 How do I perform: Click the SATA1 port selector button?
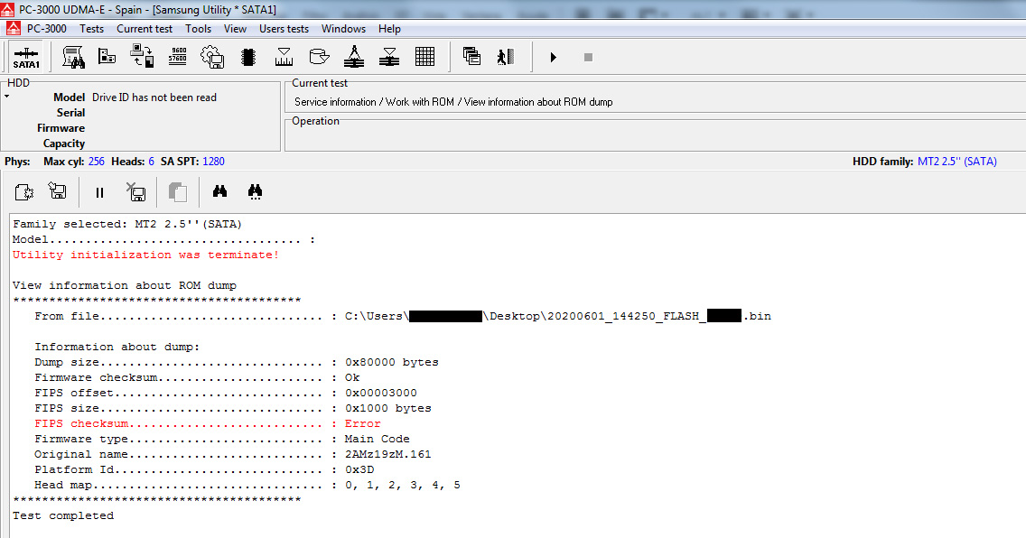click(x=26, y=57)
